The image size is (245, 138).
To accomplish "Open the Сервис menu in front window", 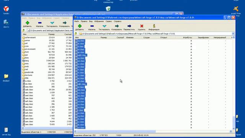I will click(x=109, y=21).
